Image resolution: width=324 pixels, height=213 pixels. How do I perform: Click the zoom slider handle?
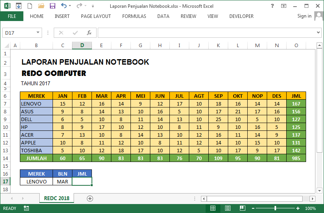[x=275, y=208]
